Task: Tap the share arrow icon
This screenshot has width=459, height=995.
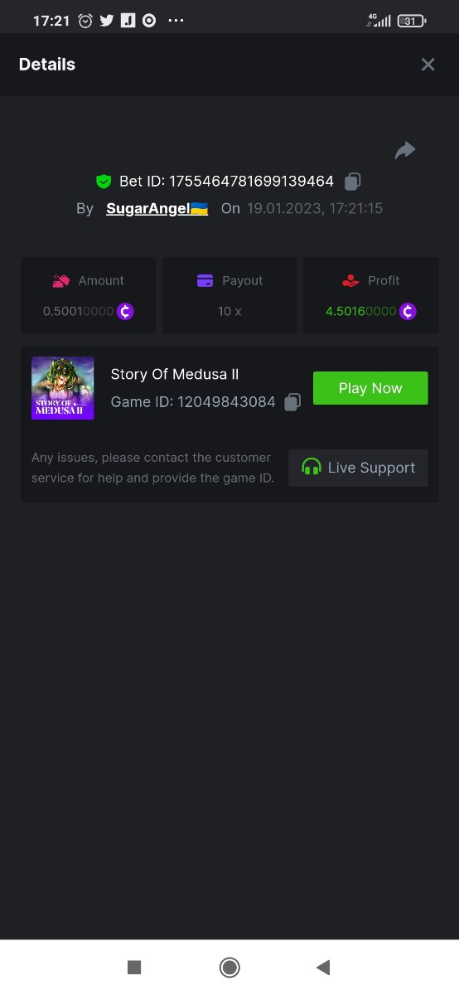Action: 404,150
